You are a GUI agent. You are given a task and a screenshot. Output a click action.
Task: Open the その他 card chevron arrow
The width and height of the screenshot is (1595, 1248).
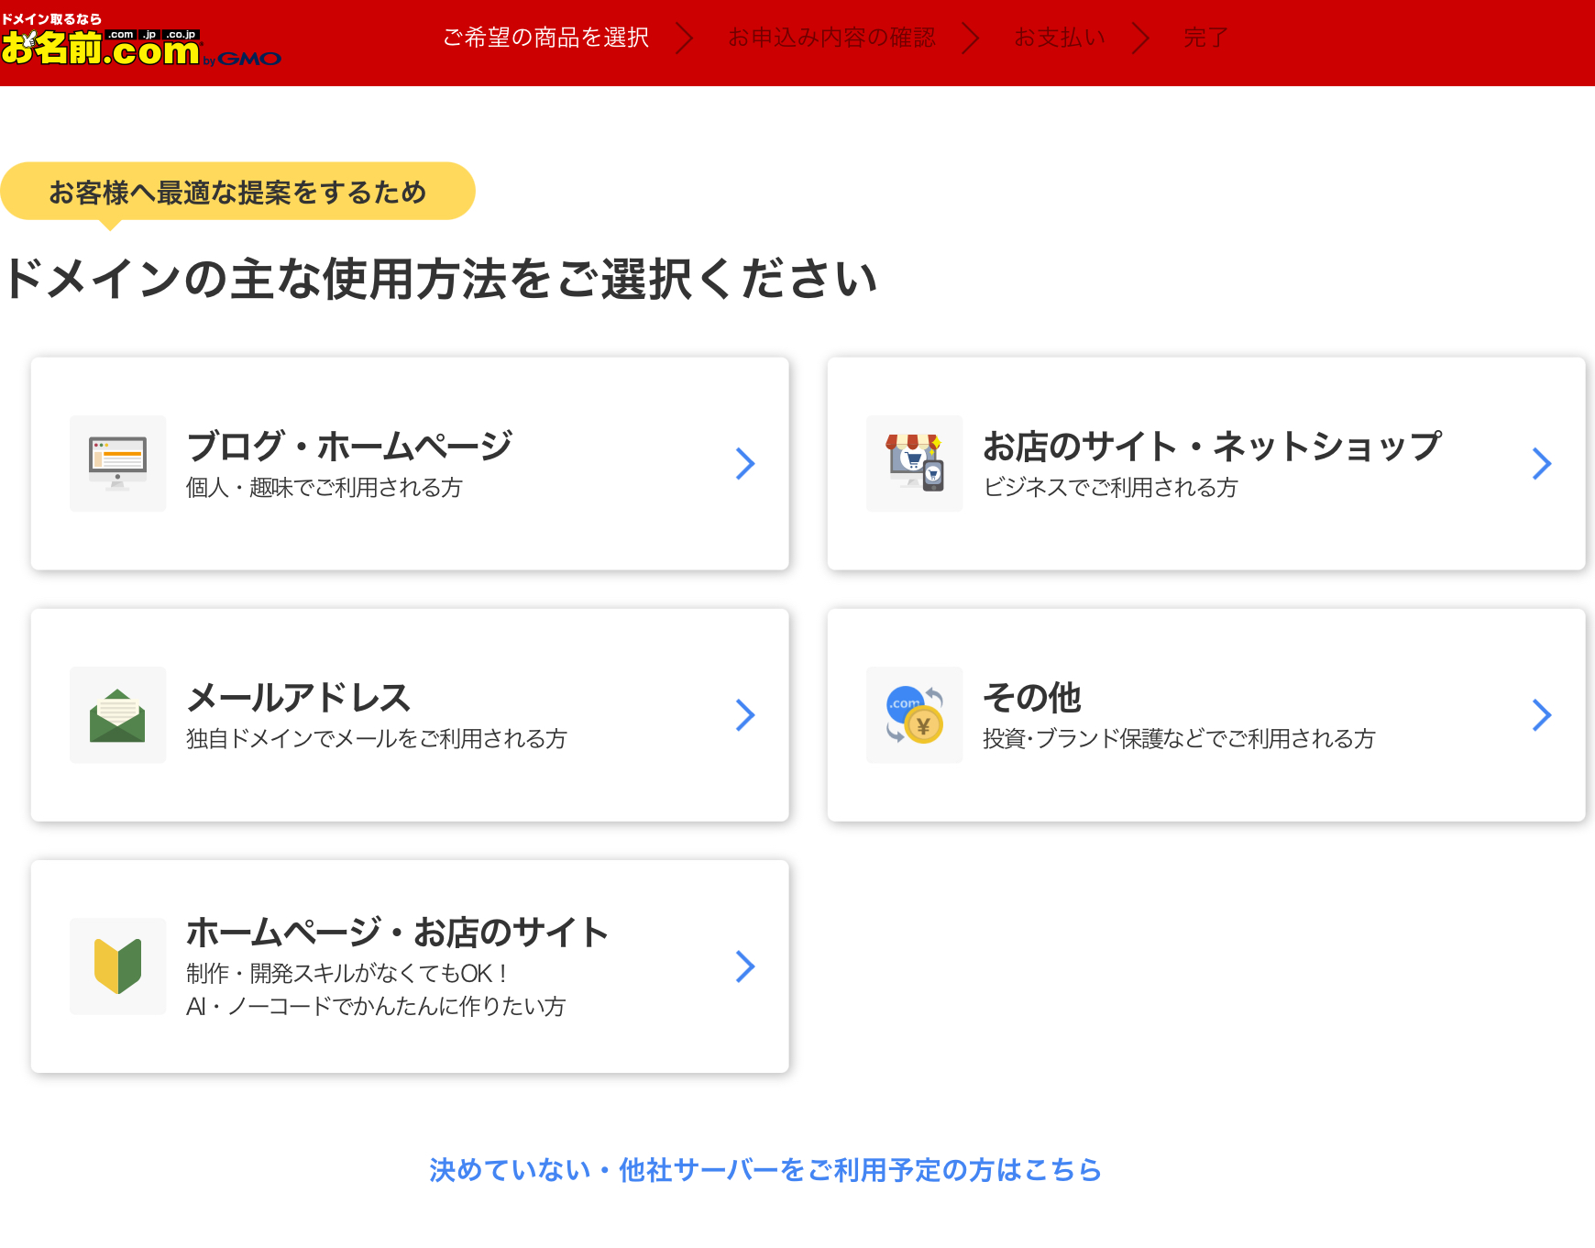(x=1542, y=715)
